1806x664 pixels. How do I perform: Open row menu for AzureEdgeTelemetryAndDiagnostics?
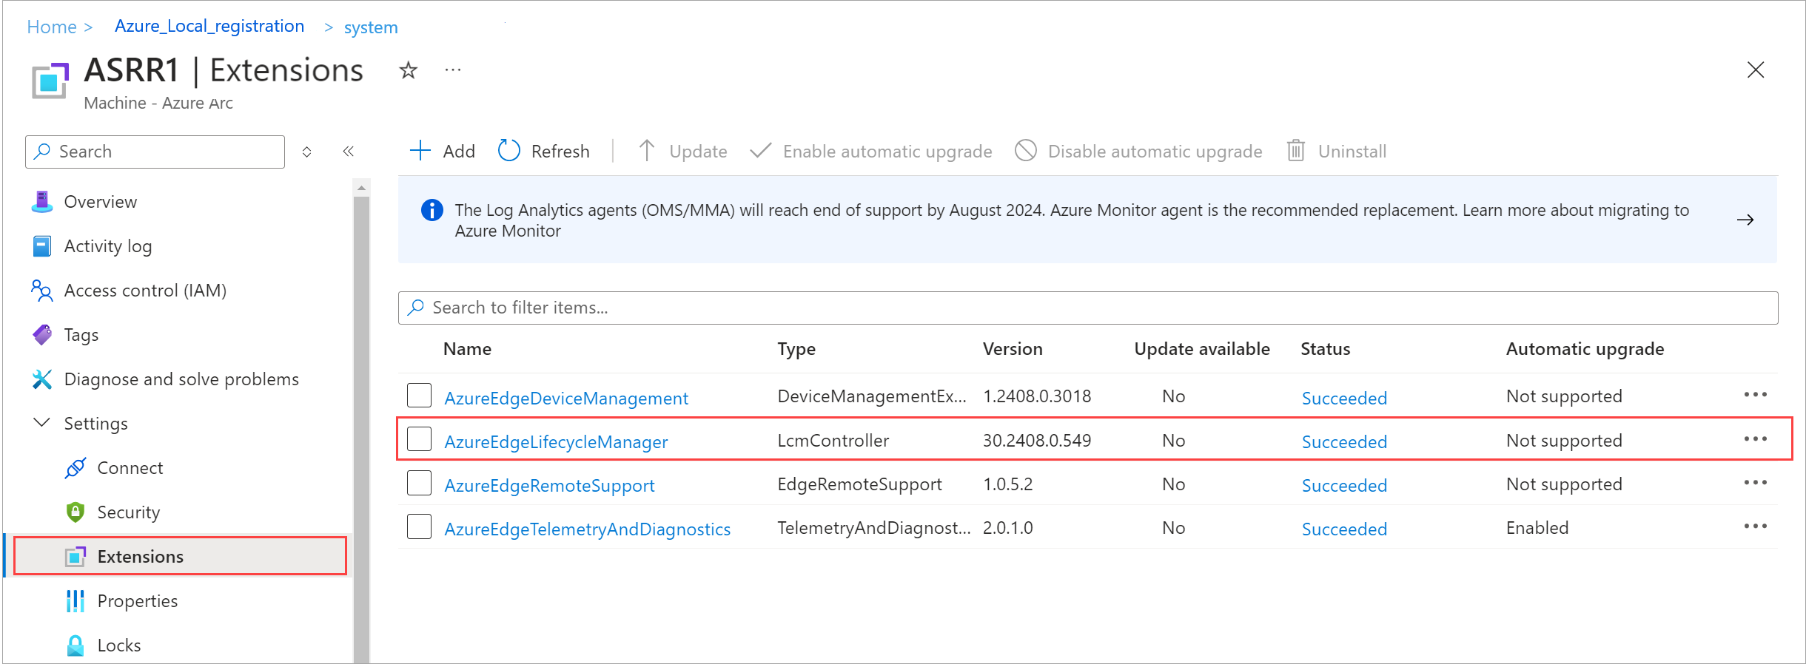[x=1755, y=526]
